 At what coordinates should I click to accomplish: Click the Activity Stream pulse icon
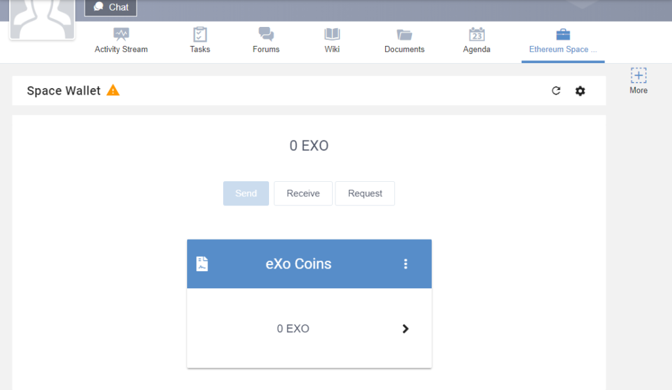121,34
